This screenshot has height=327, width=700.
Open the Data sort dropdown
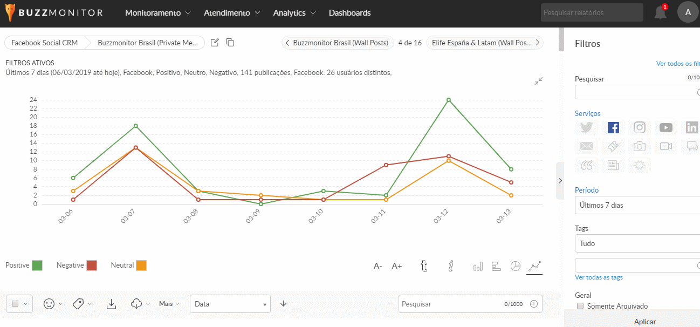pyautogui.click(x=230, y=304)
